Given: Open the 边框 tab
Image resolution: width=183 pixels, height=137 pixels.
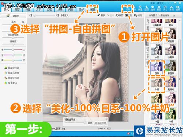Looking at the screenshot, I should tap(49, 9).
